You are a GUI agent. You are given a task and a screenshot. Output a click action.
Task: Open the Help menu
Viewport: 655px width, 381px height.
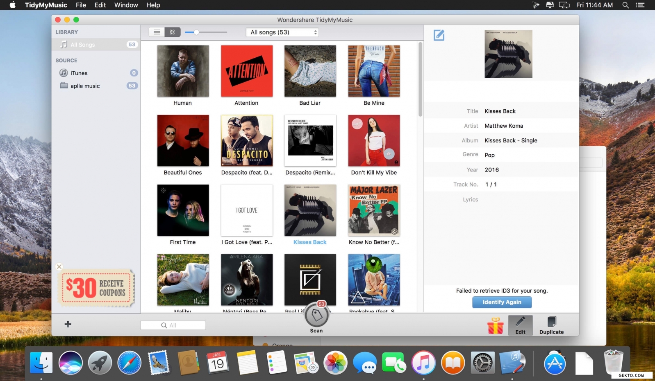pyautogui.click(x=153, y=5)
